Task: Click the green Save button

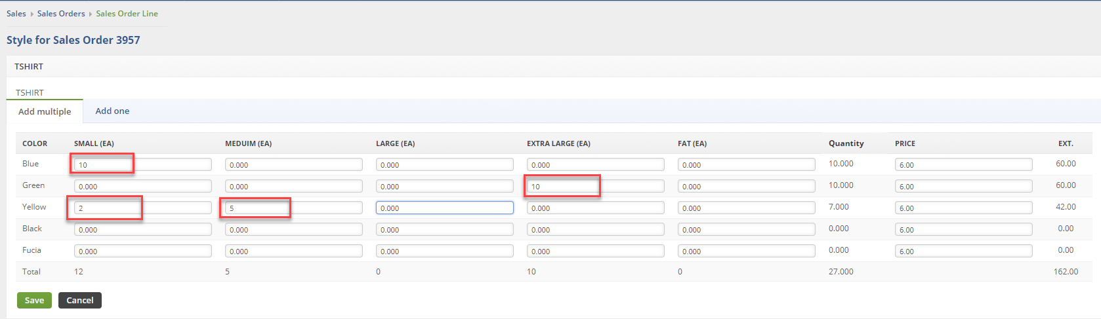Action: [x=34, y=301]
